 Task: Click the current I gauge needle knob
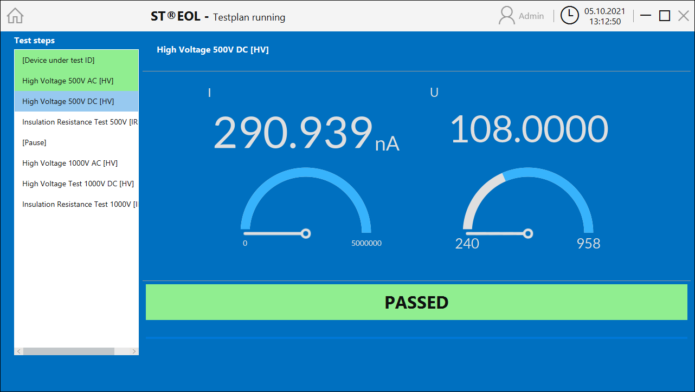(x=306, y=233)
